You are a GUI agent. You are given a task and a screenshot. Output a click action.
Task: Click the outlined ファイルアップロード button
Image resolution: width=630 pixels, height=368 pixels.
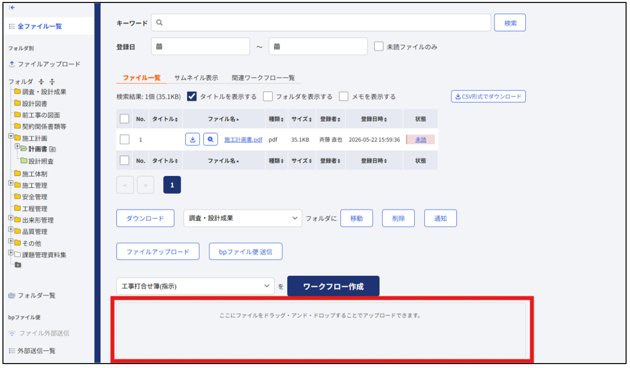(x=158, y=251)
